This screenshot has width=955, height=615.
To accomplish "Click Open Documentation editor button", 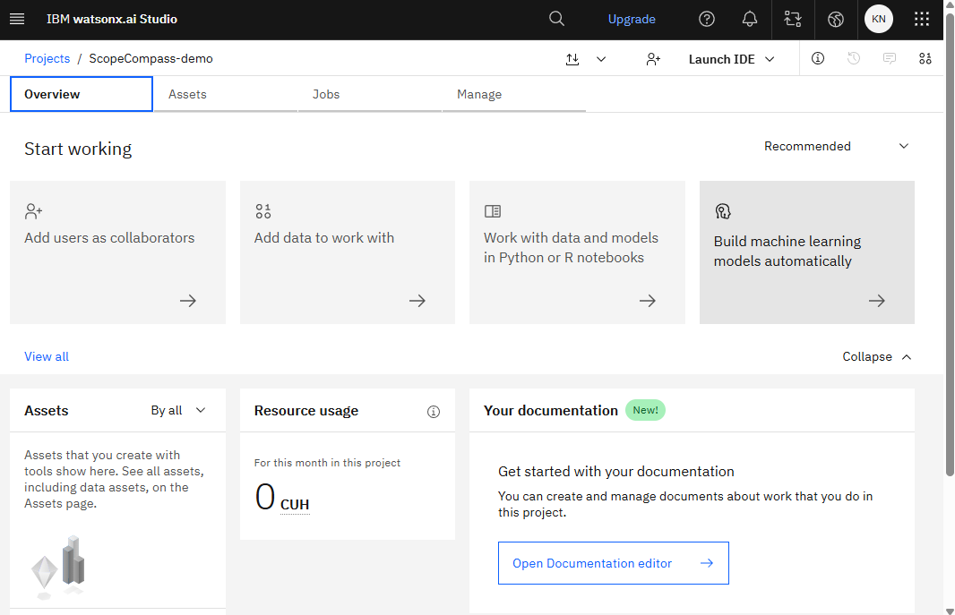I will [613, 563].
